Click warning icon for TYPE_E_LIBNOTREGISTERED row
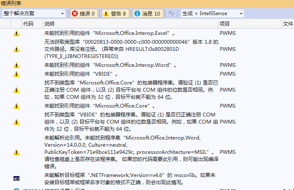 click(x=16, y=49)
